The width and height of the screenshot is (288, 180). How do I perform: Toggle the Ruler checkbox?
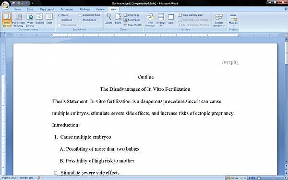pyautogui.click(x=63, y=15)
